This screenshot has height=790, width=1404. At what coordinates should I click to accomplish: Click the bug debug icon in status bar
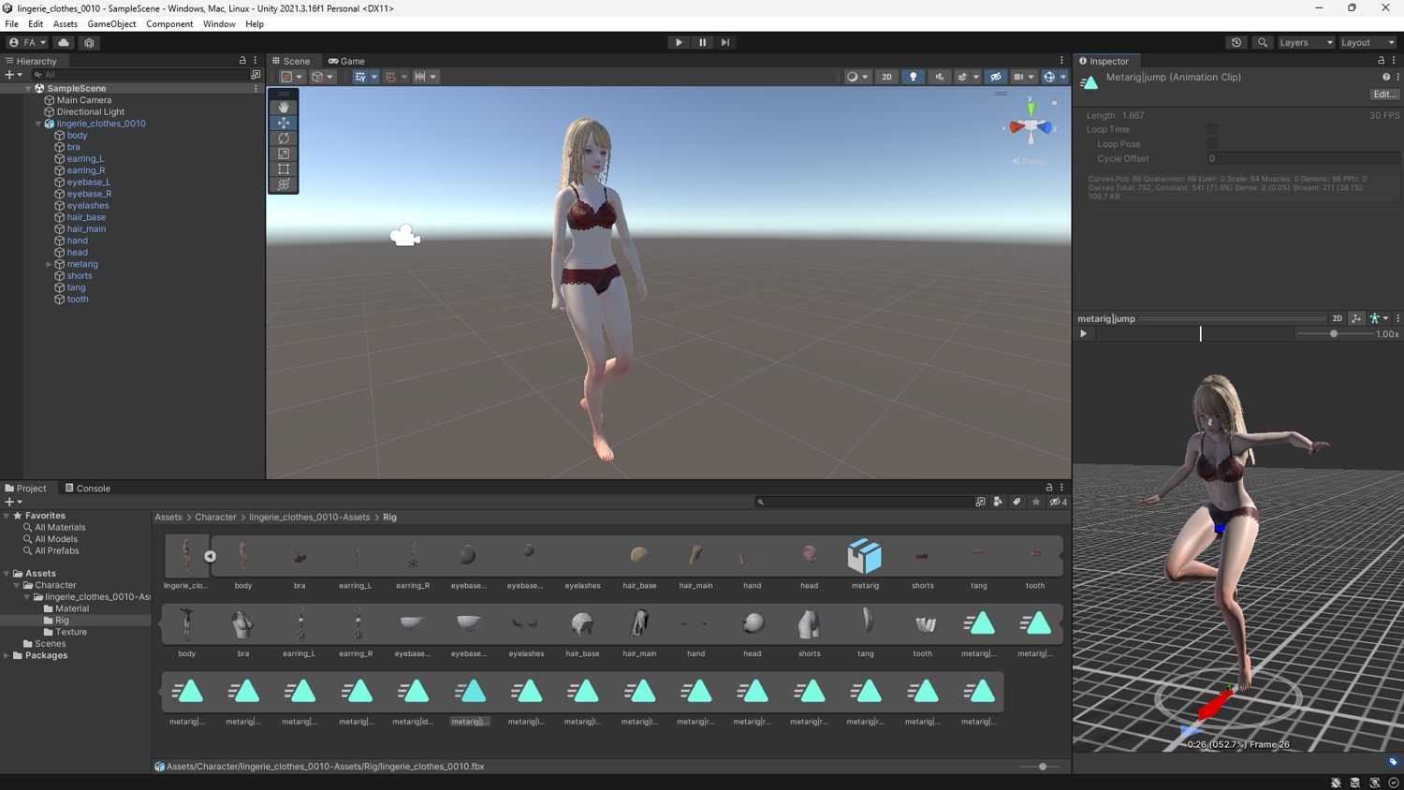1336,783
